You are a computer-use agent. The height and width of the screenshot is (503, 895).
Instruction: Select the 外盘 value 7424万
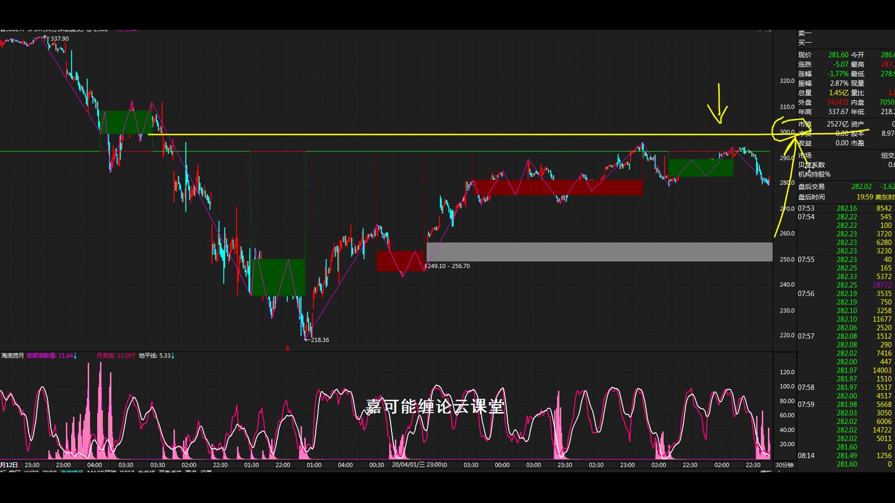coord(838,102)
